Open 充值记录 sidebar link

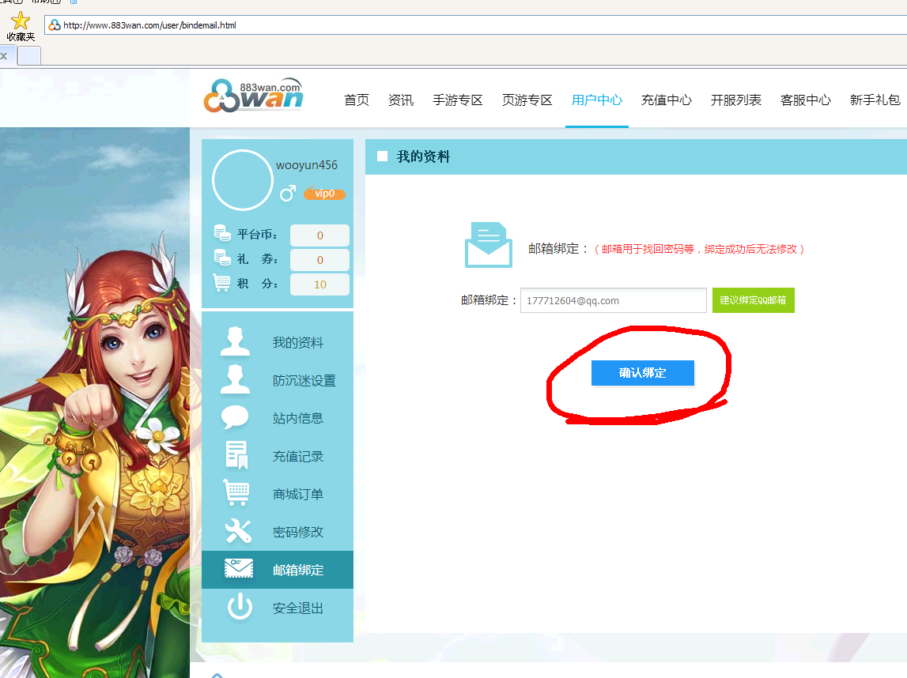(x=298, y=456)
